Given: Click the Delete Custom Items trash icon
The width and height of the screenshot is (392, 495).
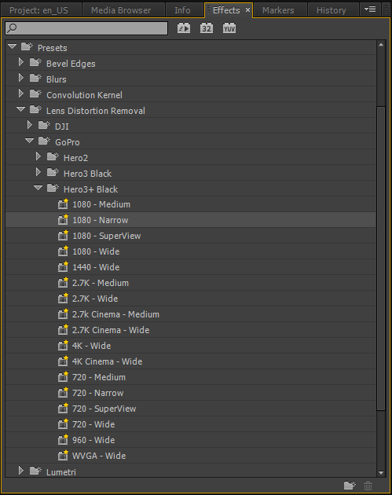Looking at the screenshot, I should (x=368, y=486).
